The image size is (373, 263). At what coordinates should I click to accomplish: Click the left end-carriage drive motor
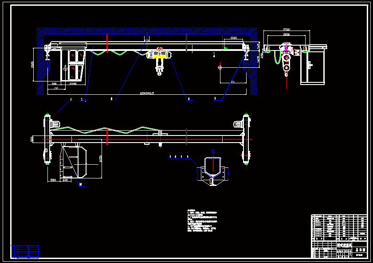pos(55,124)
